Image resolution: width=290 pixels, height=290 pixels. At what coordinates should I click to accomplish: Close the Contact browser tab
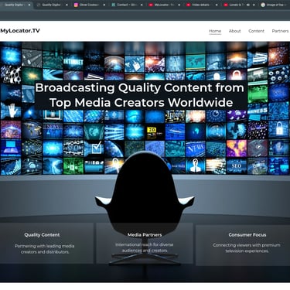tap(142, 5)
